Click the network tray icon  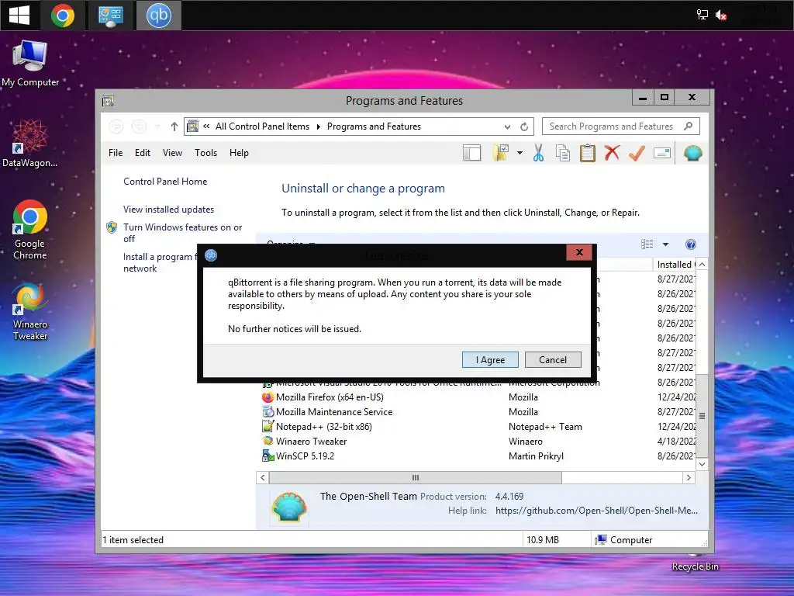[x=702, y=15]
